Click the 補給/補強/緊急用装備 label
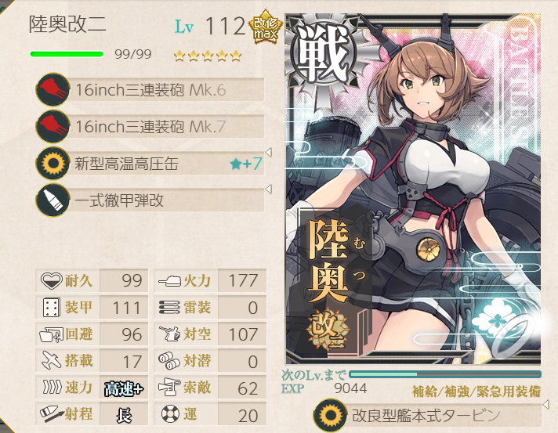The height and width of the screenshot is (433, 558). click(x=476, y=392)
